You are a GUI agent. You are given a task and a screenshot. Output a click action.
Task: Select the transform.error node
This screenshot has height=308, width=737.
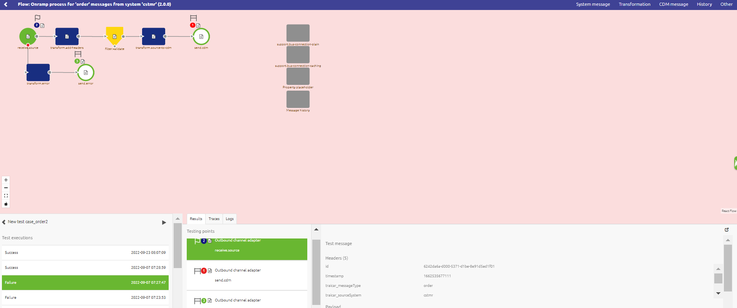38,72
